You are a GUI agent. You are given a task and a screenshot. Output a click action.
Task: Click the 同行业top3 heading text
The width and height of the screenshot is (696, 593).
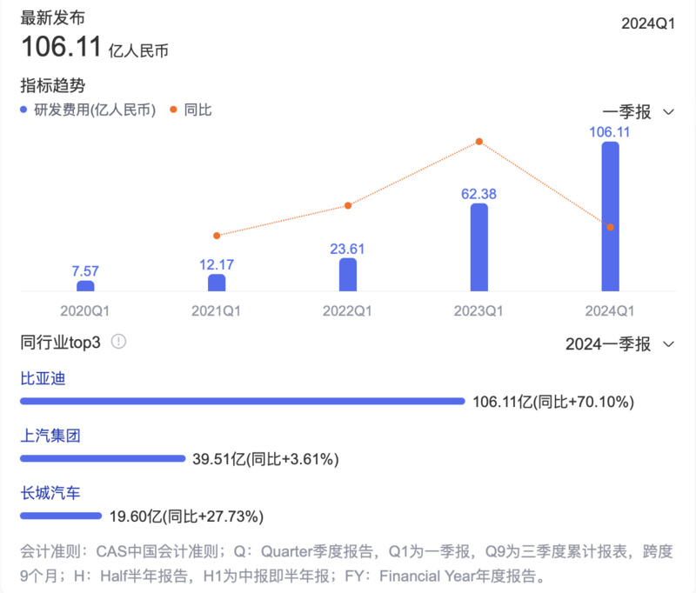pos(60,343)
